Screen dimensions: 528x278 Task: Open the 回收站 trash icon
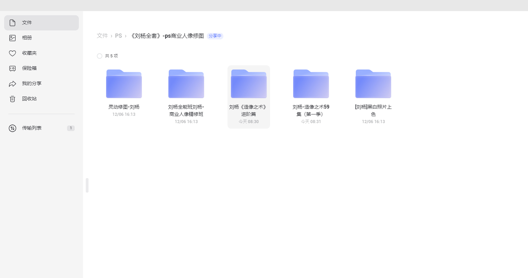12,99
